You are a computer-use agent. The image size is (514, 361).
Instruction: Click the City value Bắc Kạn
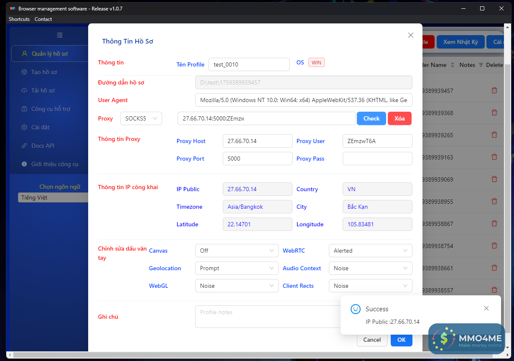(377, 207)
